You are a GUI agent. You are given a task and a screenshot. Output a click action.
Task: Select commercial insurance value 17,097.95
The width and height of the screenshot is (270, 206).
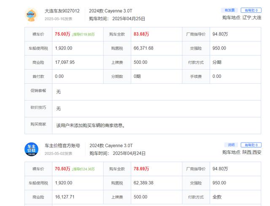[65, 62]
